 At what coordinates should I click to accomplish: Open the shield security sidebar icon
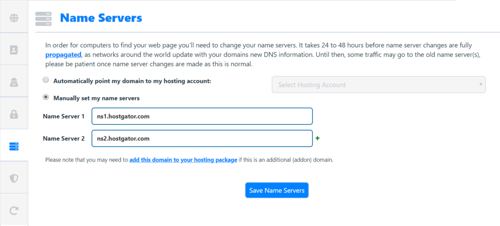[14, 179]
